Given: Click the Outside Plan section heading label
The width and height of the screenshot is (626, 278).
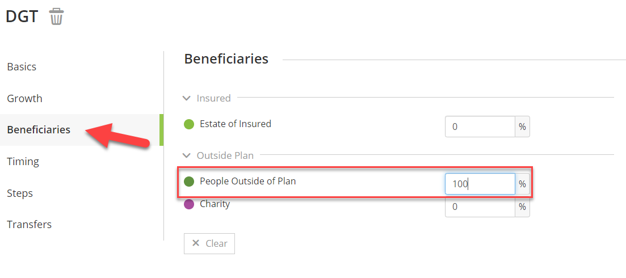Looking at the screenshot, I should (225, 155).
